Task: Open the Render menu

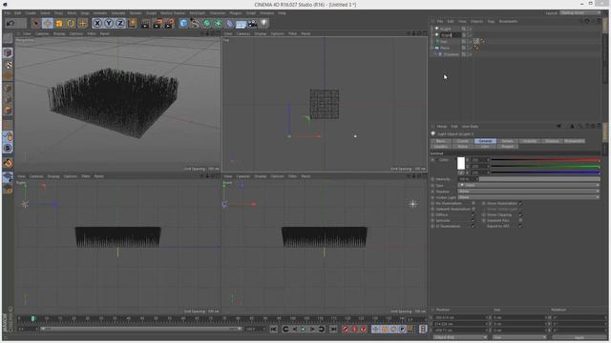Action: 136,12
